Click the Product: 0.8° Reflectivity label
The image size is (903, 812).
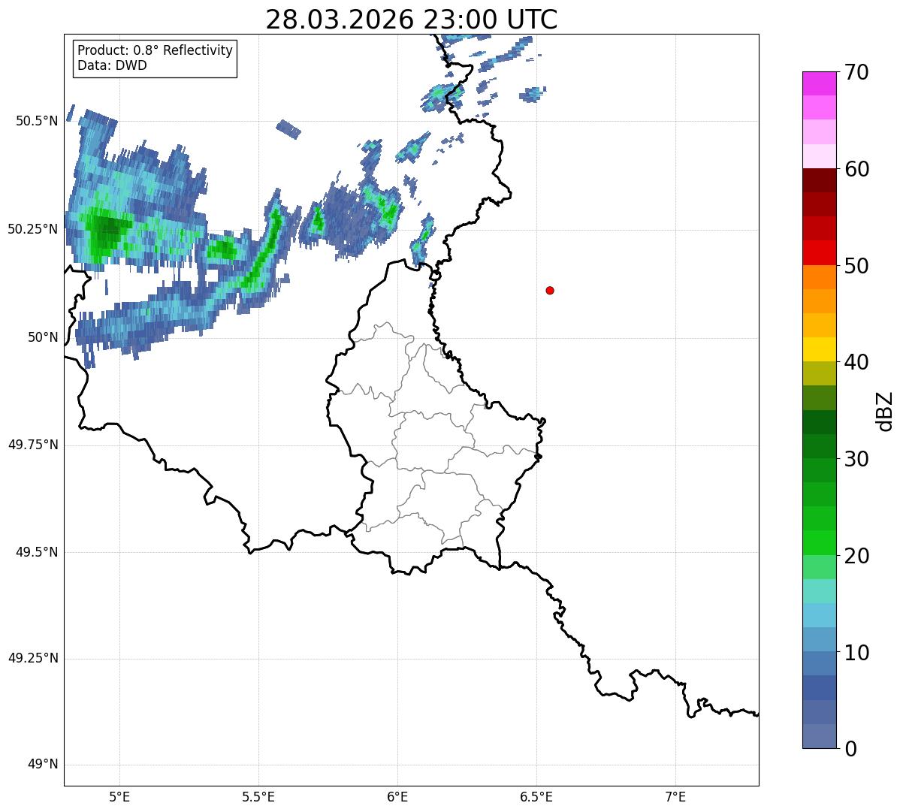click(156, 50)
